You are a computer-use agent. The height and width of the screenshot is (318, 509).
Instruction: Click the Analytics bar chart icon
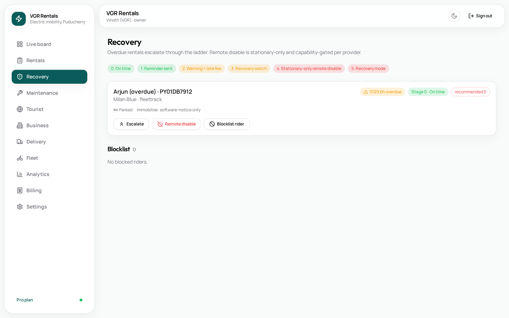(20, 174)
